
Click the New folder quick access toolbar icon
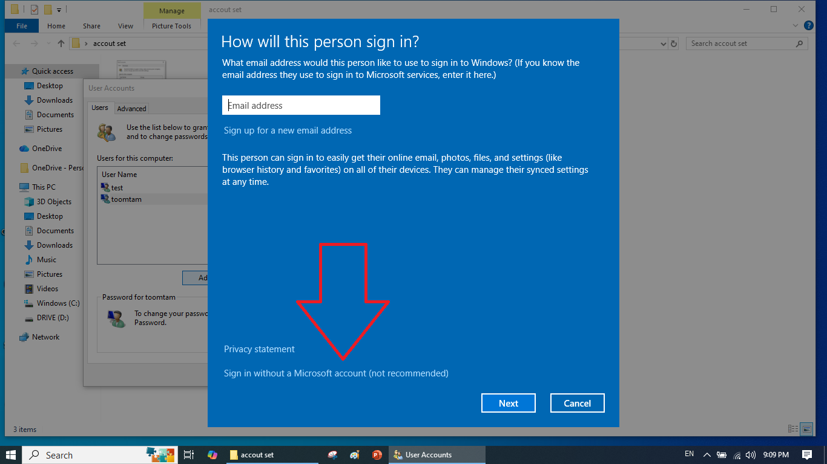48,10
